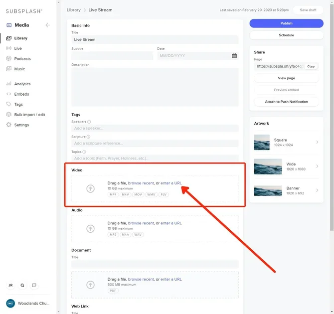Click enter a URL in Video section
Image resolution: width=334 pixels, height=314 pixels.
click(171, 183)
